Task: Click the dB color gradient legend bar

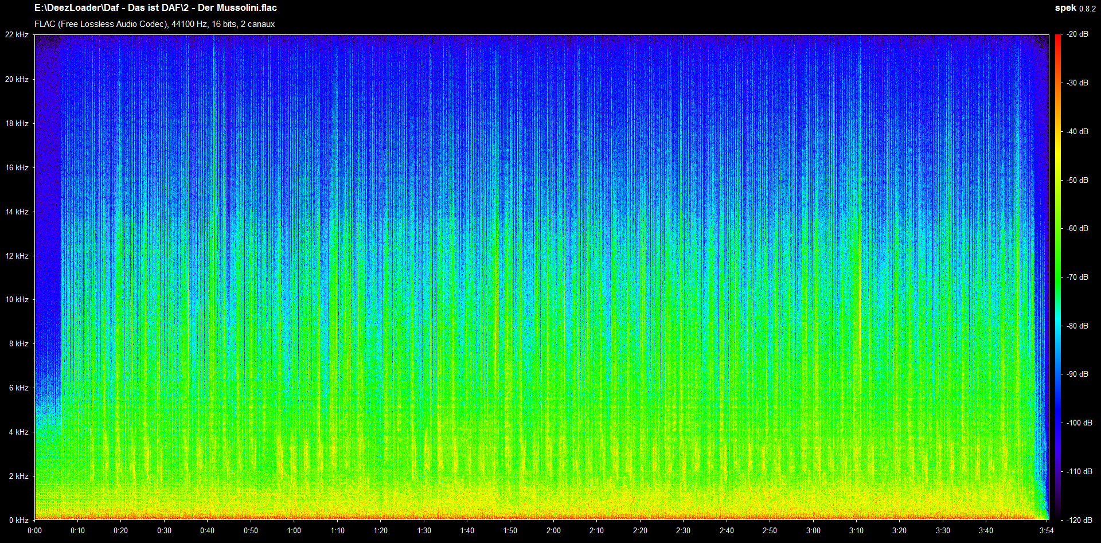Action: (1058, 277)
